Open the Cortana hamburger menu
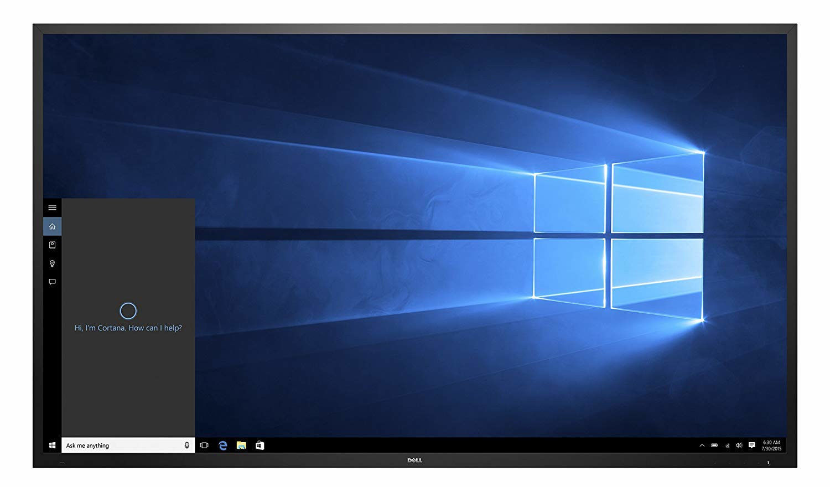830x487 pixels. (x=52, y=208)
